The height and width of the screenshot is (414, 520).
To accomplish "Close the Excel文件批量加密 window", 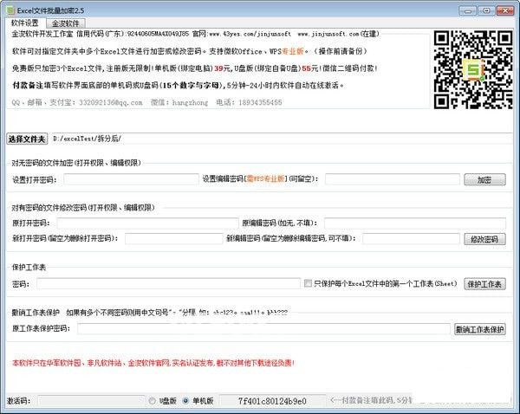I will point(505,11).
